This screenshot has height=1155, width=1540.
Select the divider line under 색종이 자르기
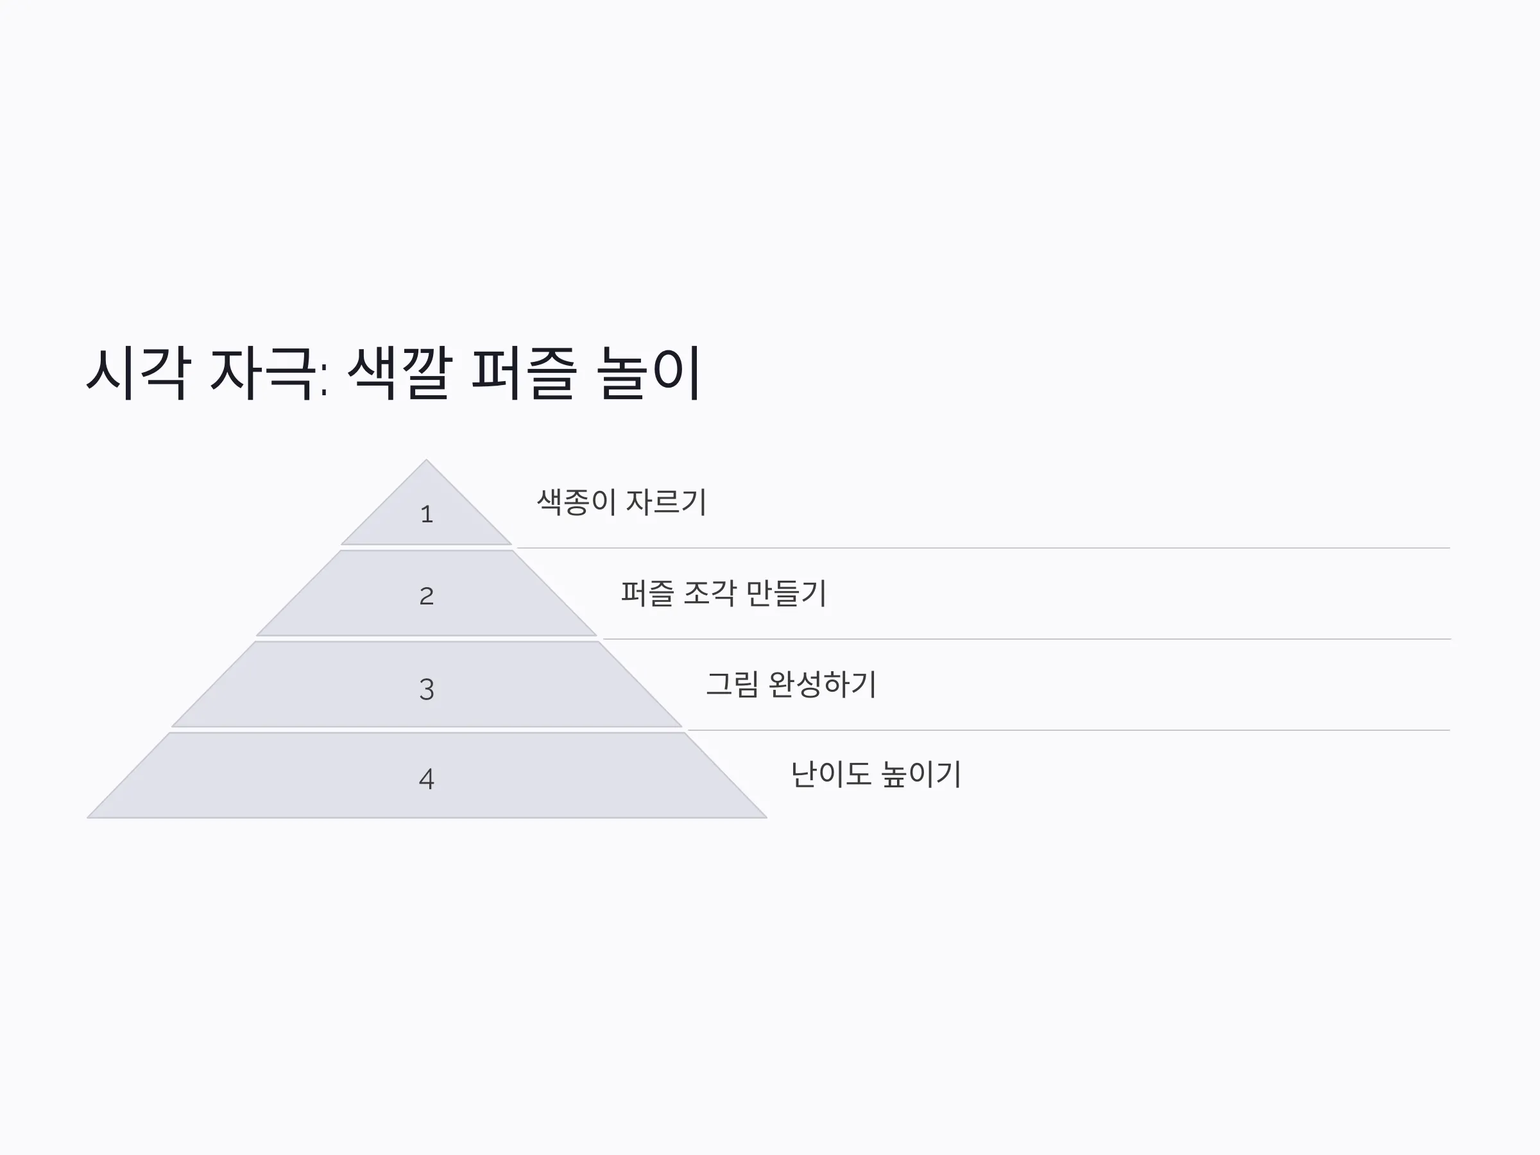pyautogui.click(x=984, y=548)
